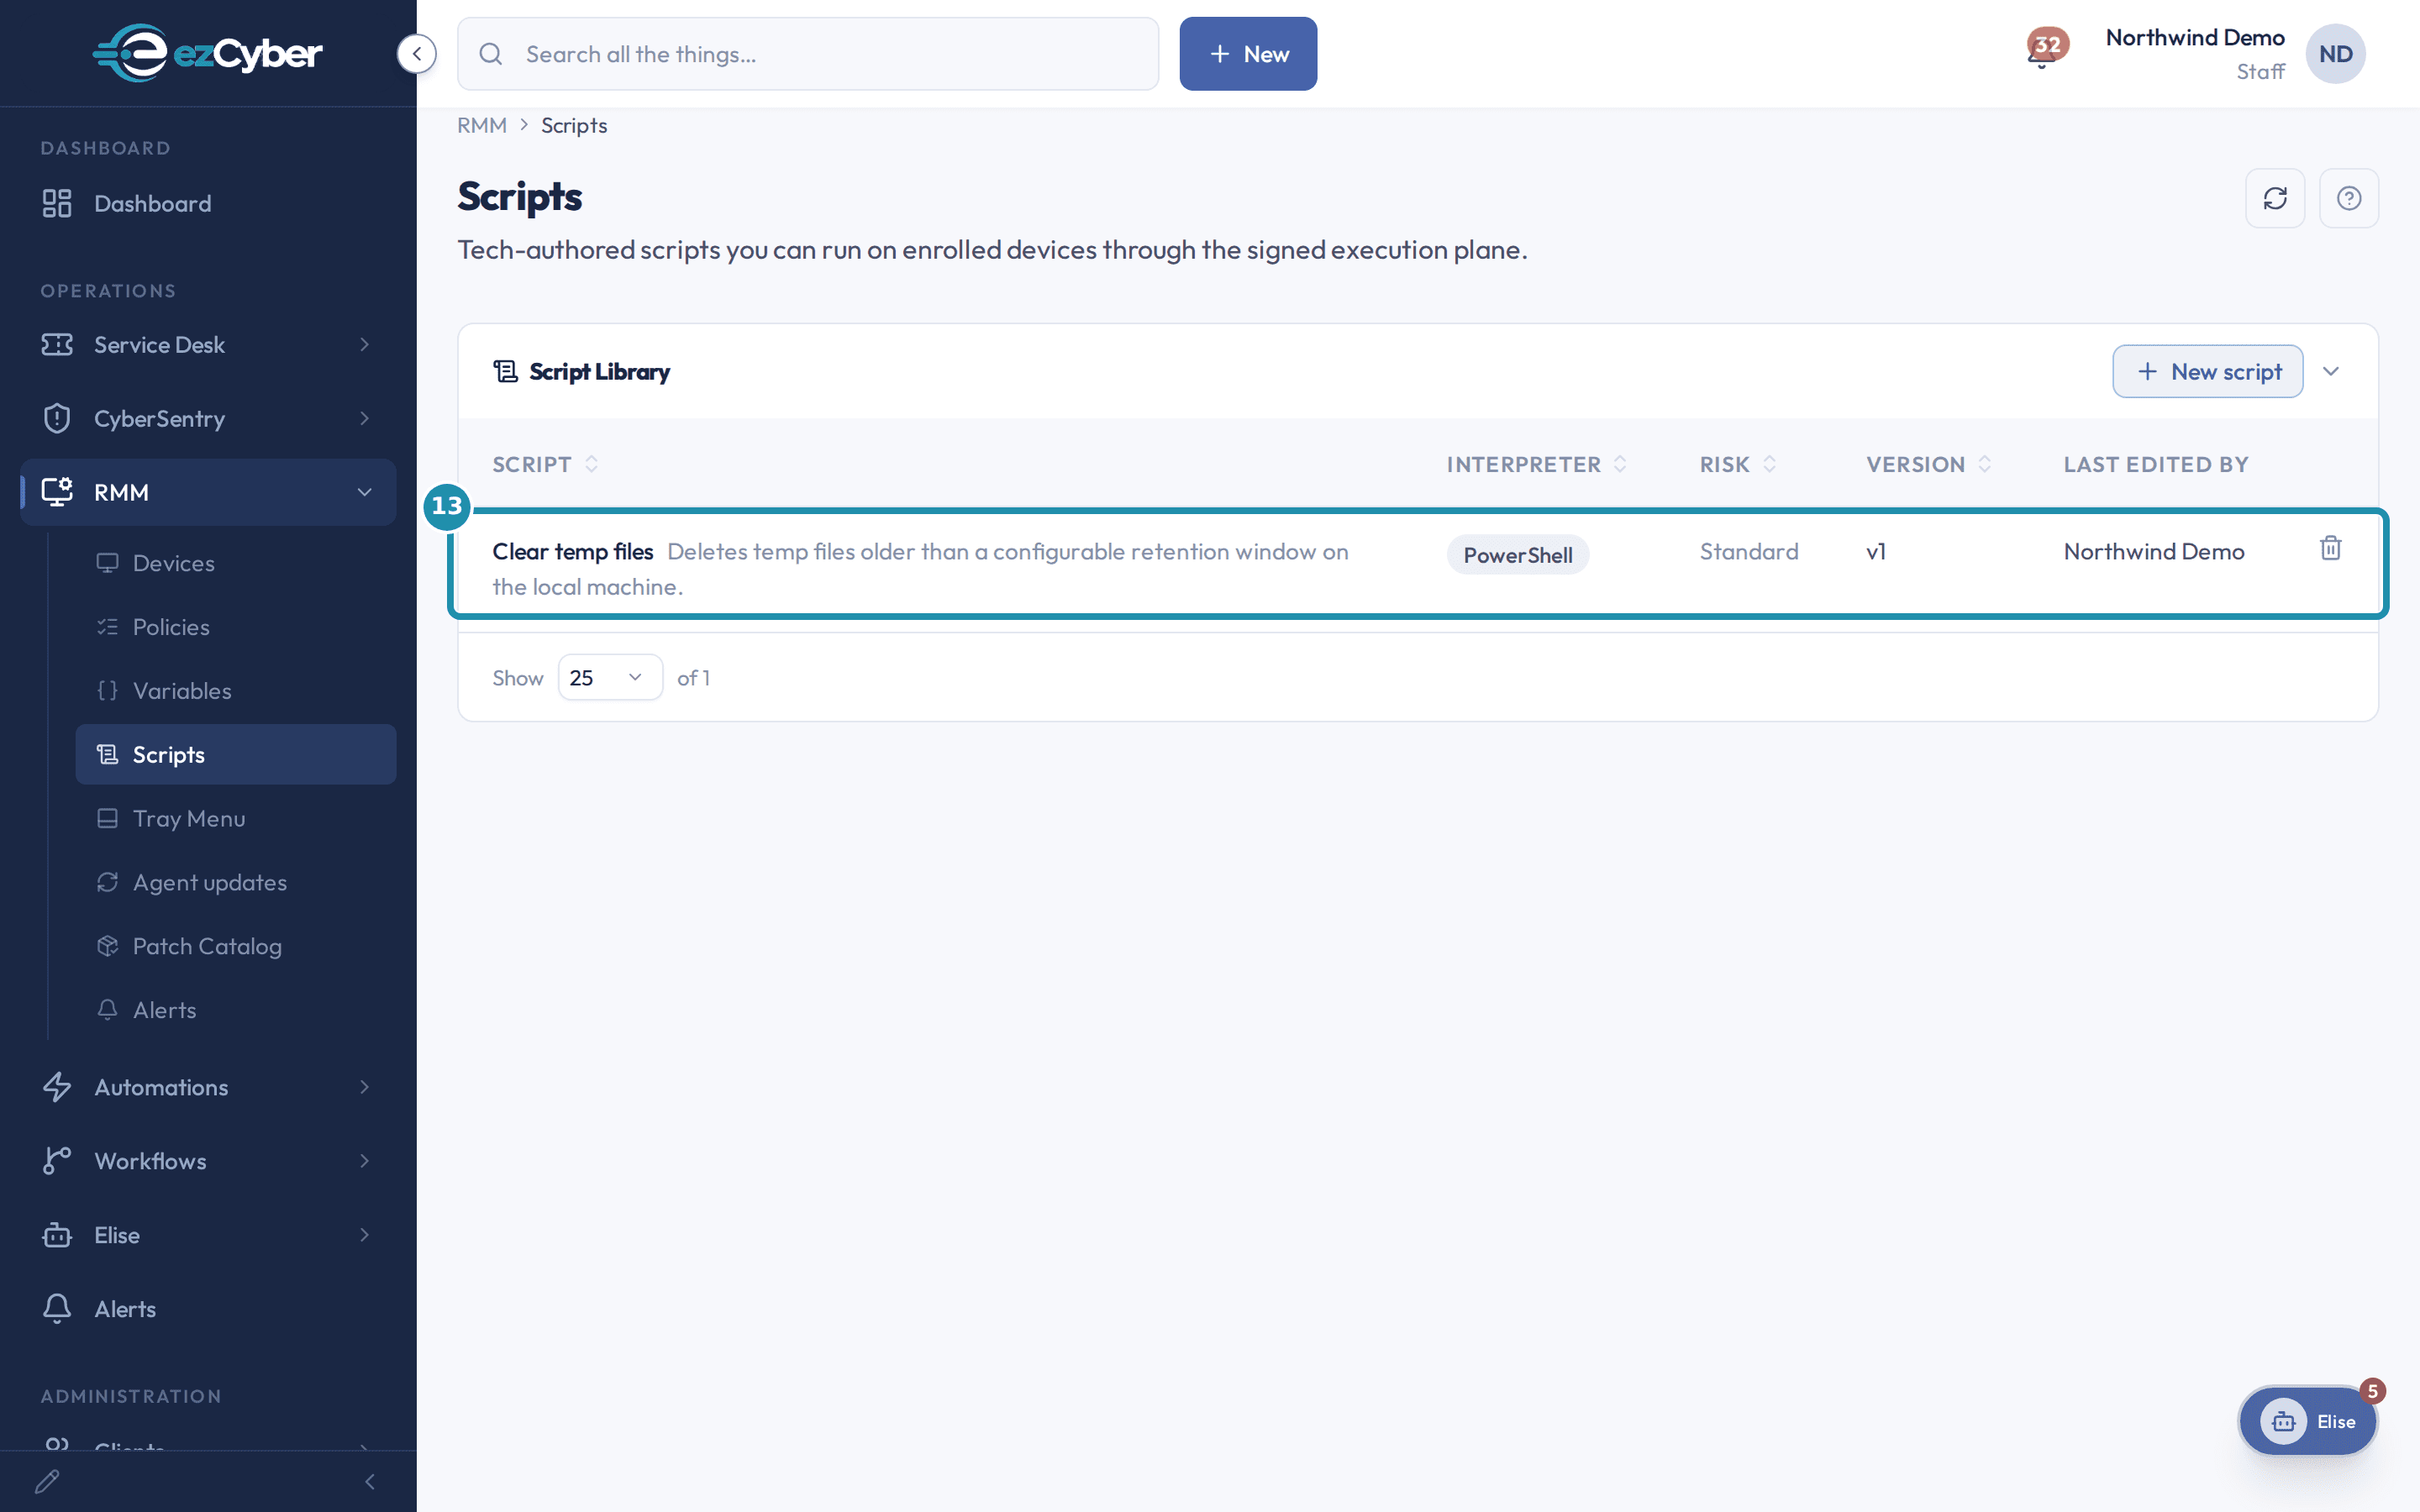Sort table by Version column
Screen dimensions: 2420x1512
(1928, 464)
